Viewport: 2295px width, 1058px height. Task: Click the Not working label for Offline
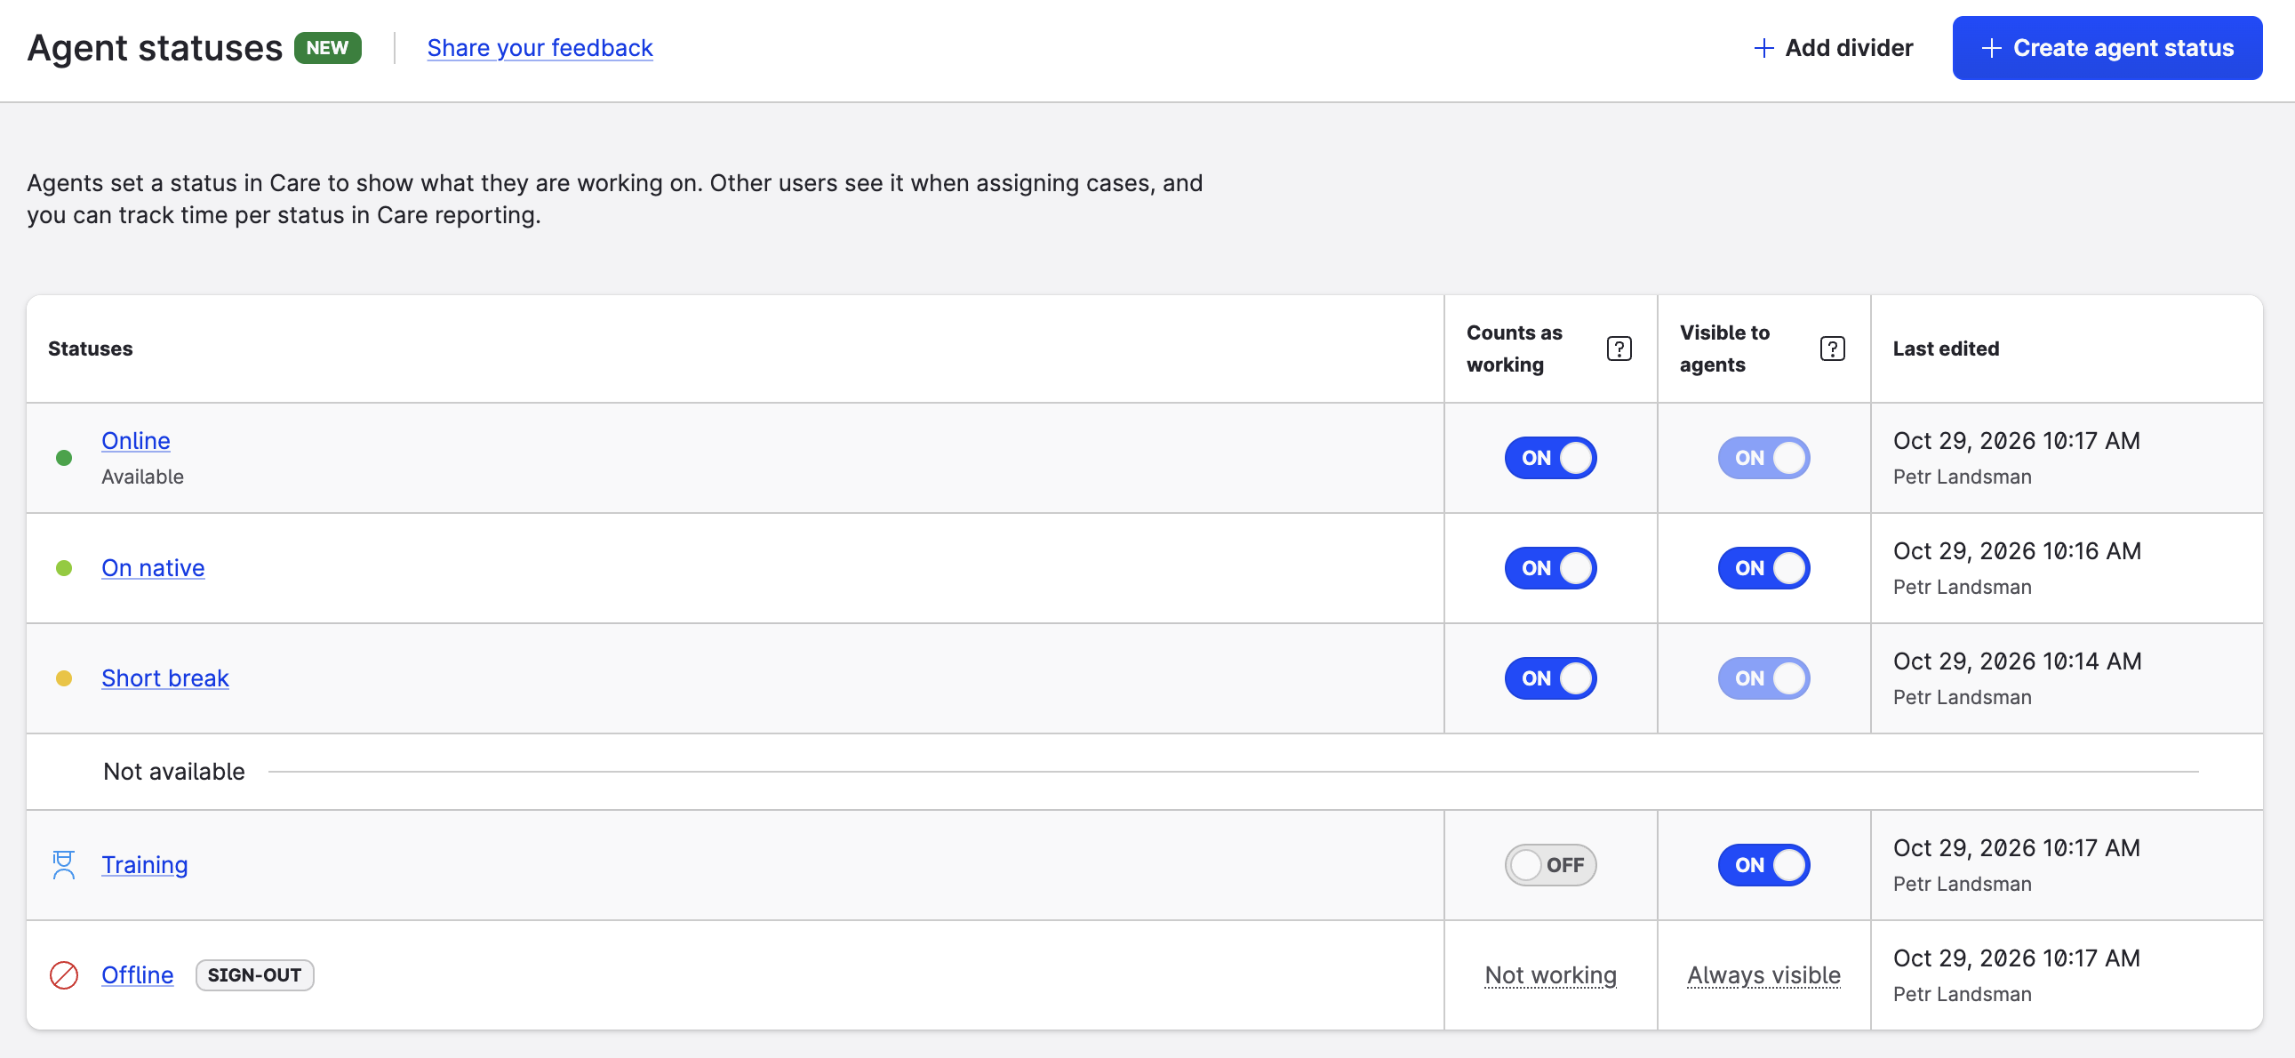point(1550,975)
